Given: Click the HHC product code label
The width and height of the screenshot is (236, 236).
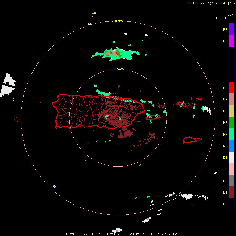Looking at the screenshot, I should coord(230,16).
